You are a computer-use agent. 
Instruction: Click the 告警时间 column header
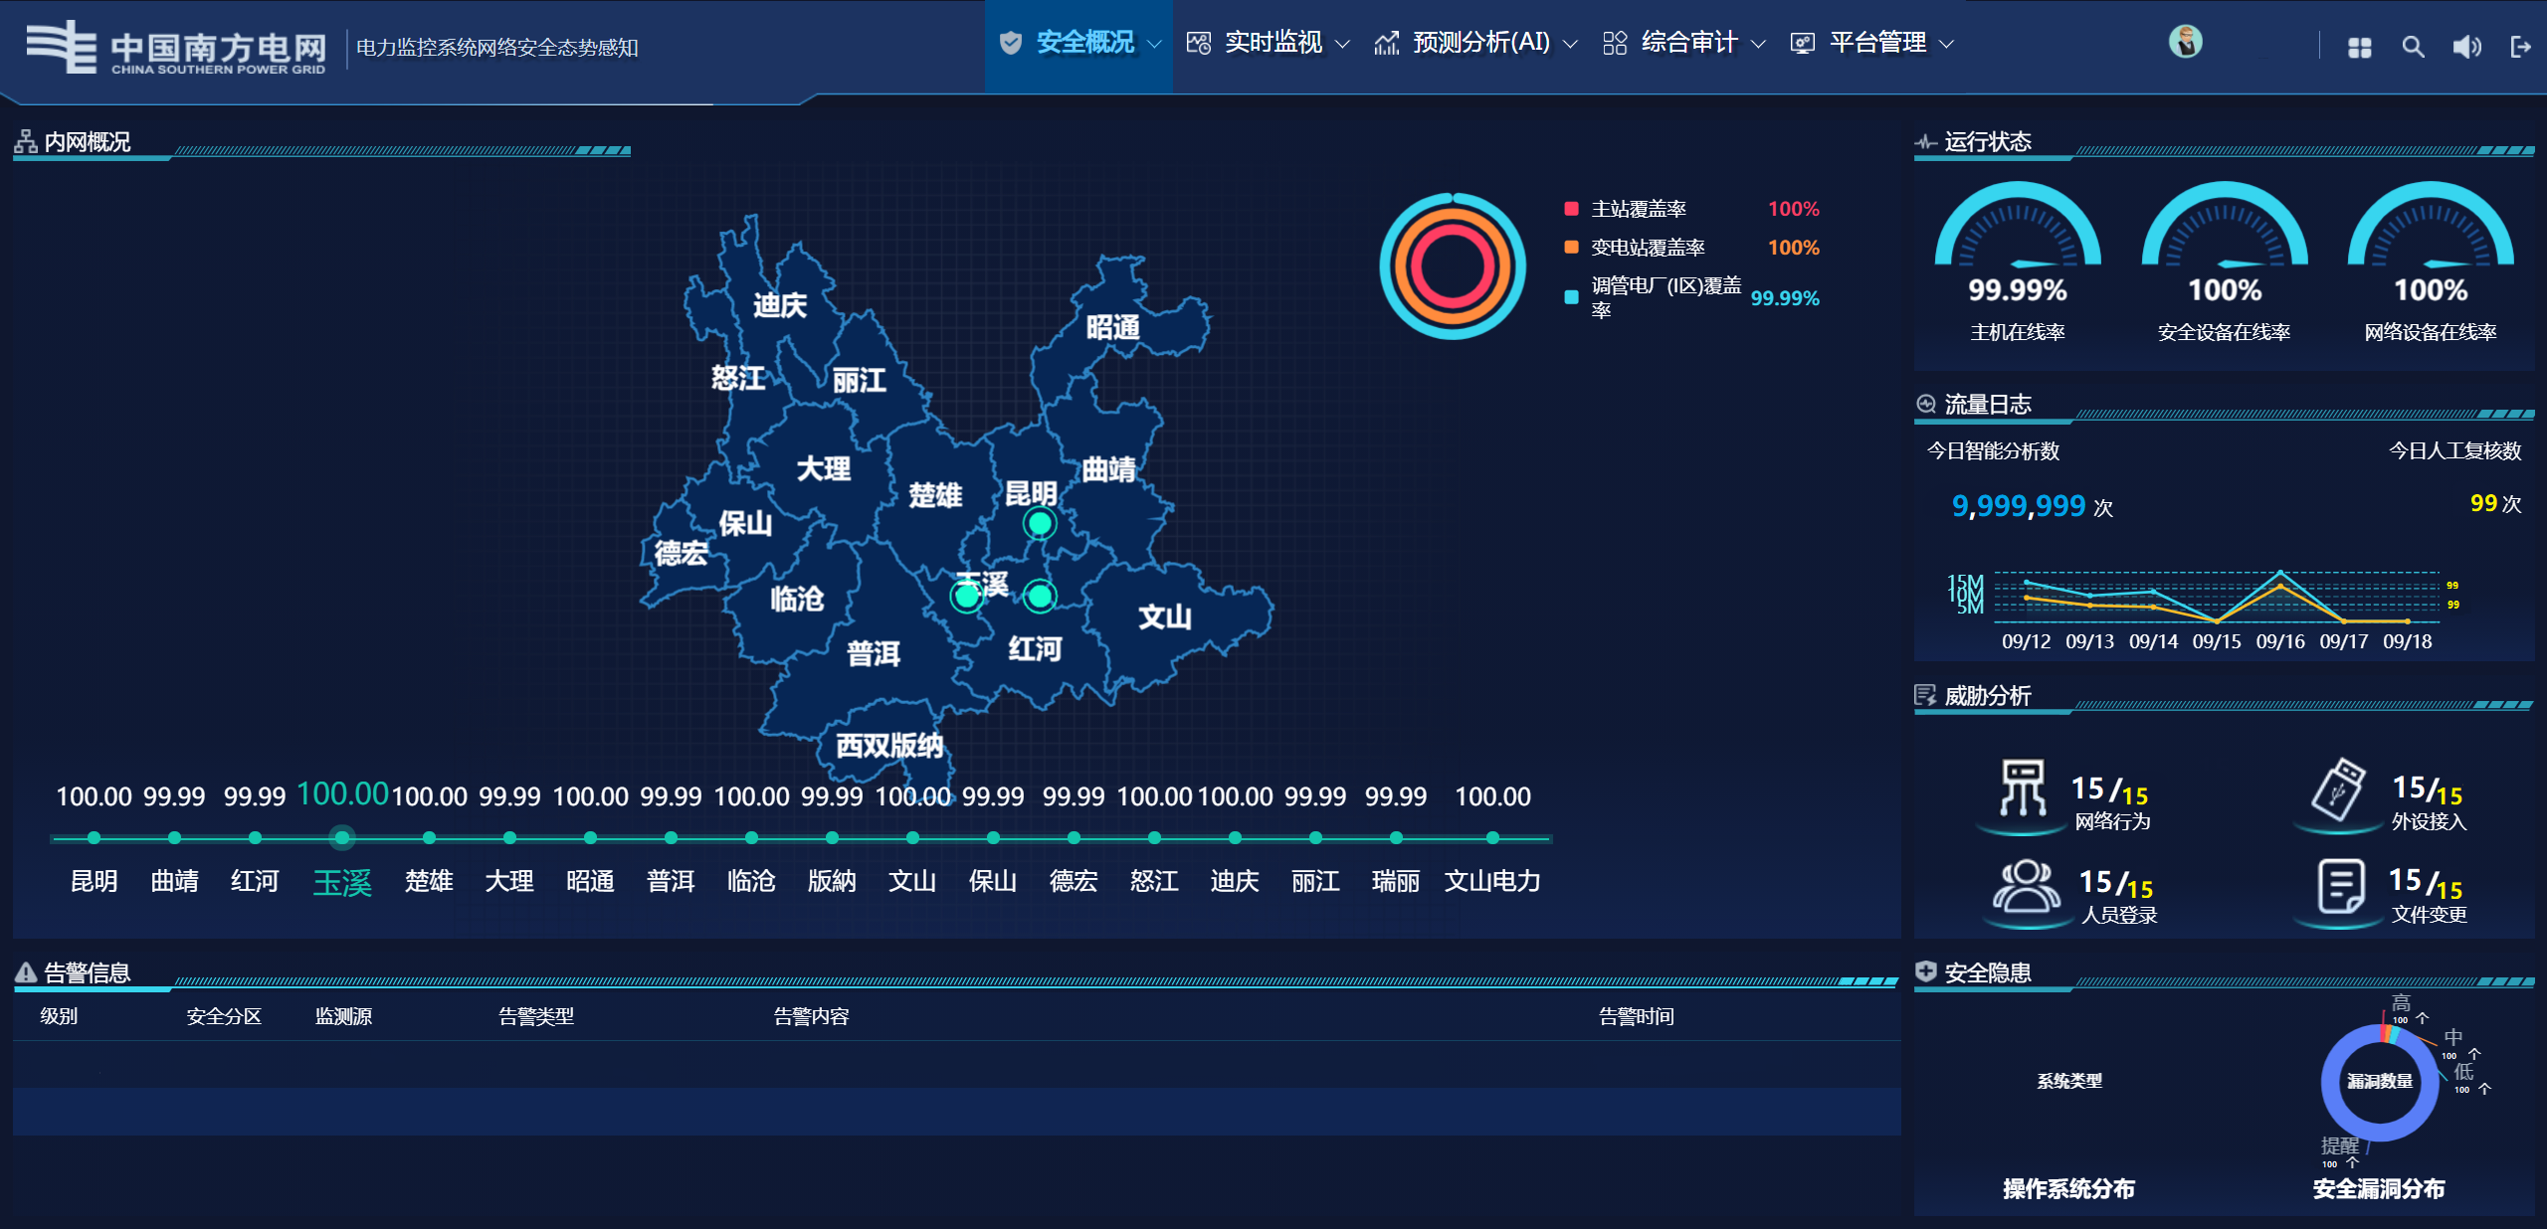[1636, 1016]
